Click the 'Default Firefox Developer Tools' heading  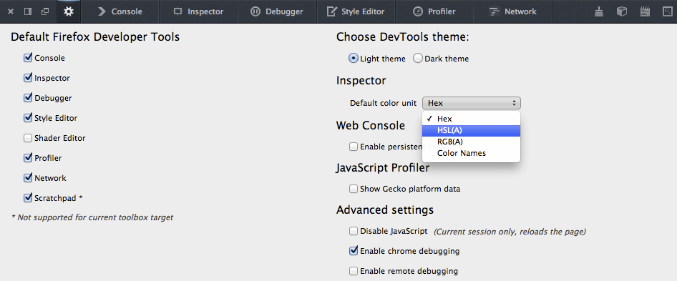coord(95,37)
